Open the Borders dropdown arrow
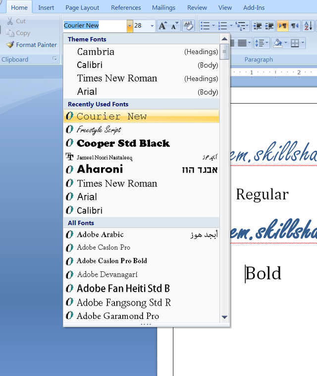 [x=303, y=43]
